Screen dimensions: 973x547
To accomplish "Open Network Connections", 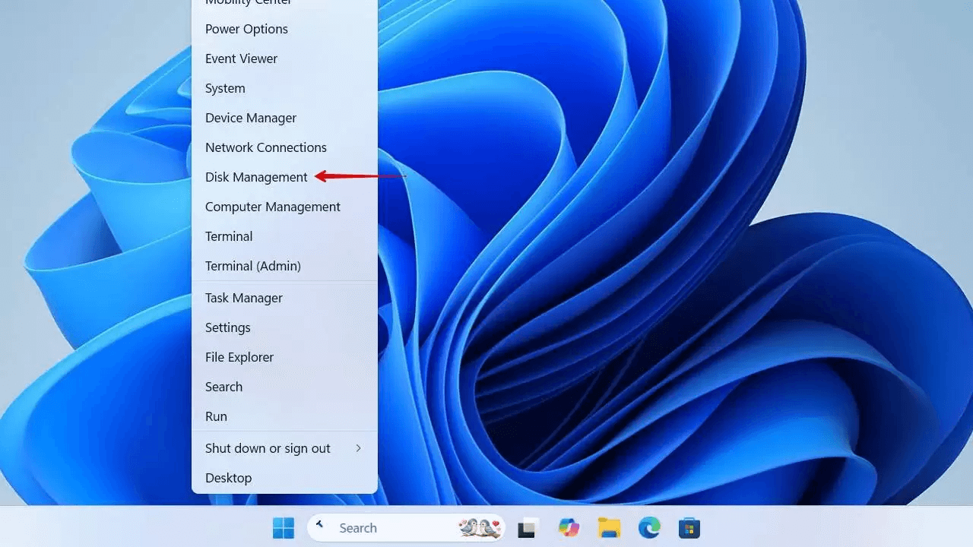I will click(265, 147).
